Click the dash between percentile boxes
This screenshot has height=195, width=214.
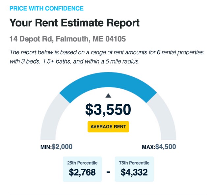point(108,172)
